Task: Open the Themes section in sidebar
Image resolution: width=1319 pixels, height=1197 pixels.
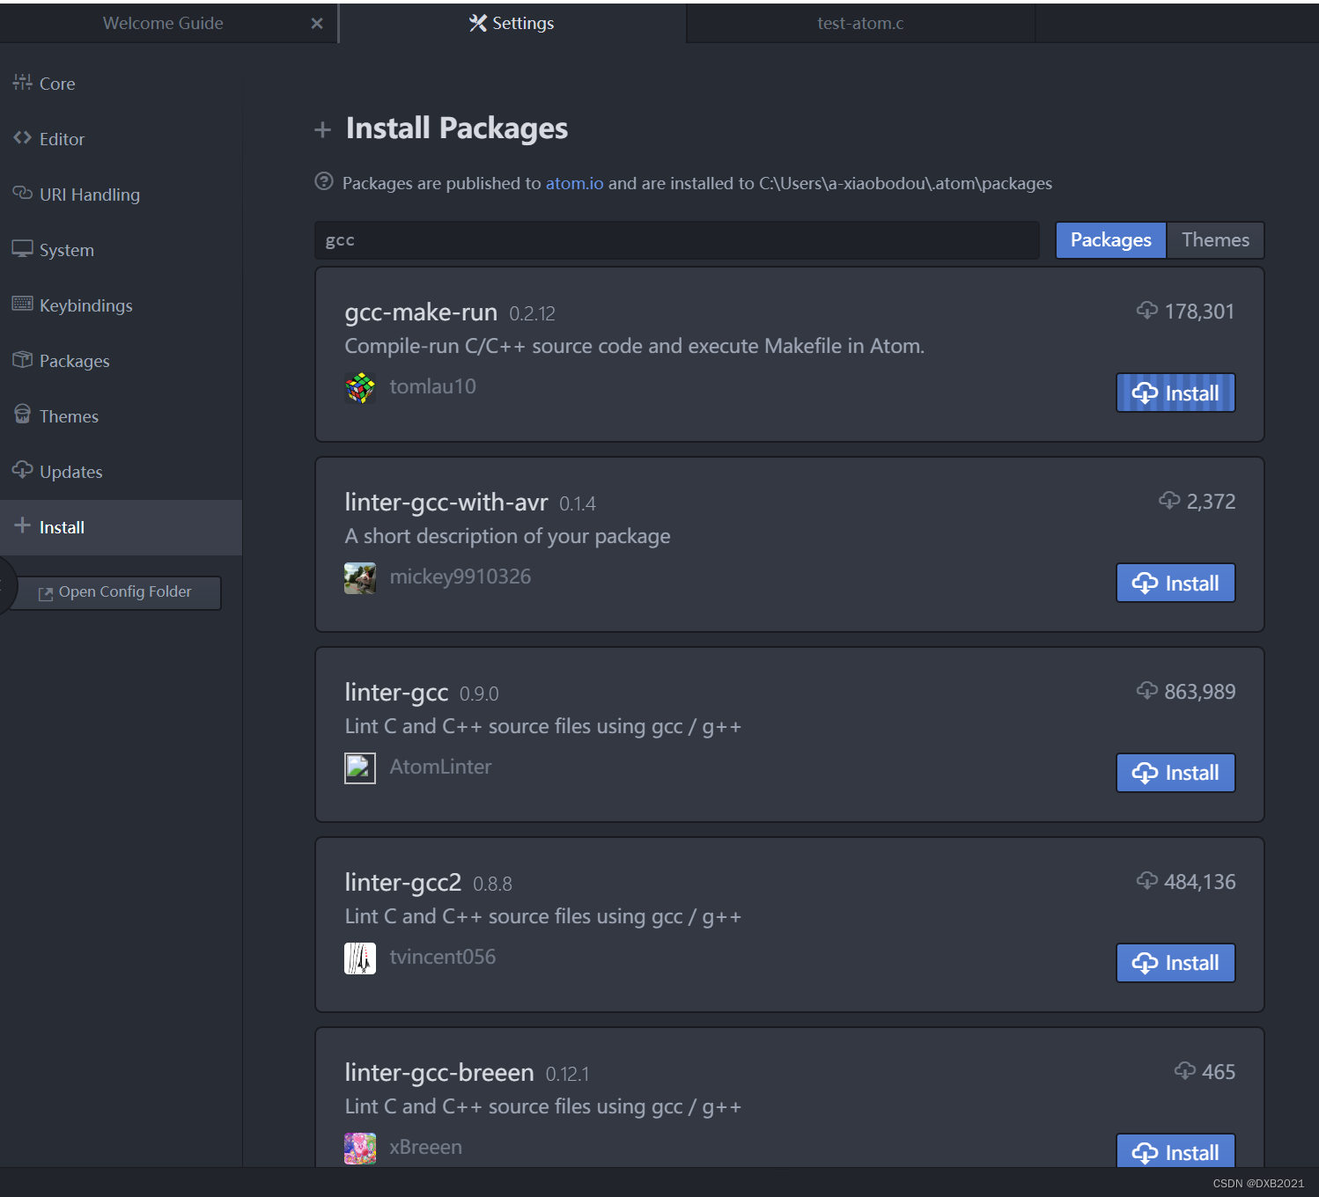Action: pyautogui.click(x=121, y=416)
